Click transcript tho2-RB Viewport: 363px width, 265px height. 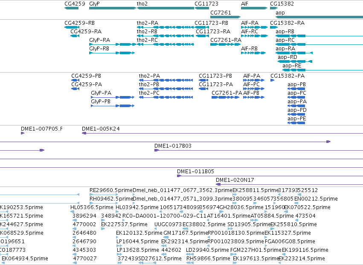click(147, 32)
